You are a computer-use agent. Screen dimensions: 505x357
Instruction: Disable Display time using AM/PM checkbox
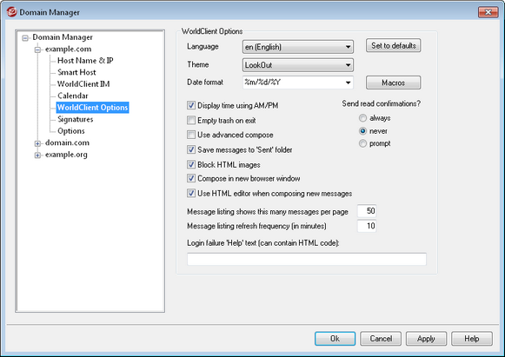191,105
